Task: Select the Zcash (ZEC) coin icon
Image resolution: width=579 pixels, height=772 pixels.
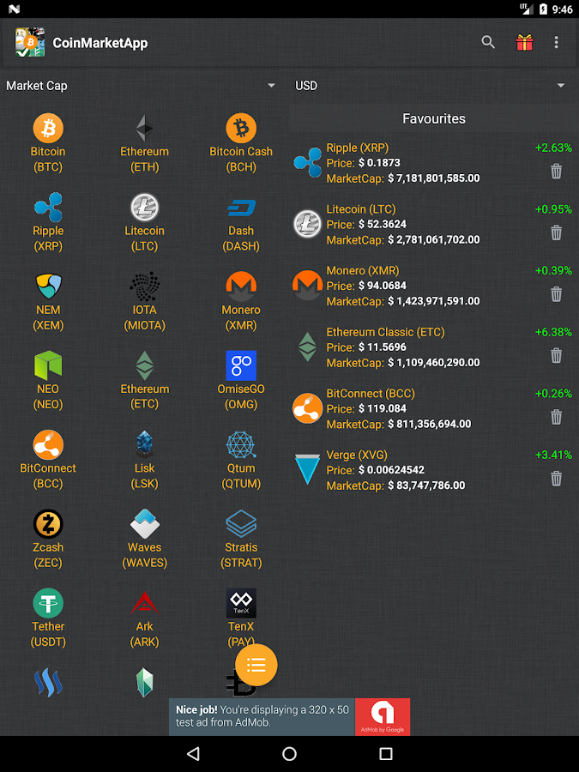Action: (x=48, y=524)
